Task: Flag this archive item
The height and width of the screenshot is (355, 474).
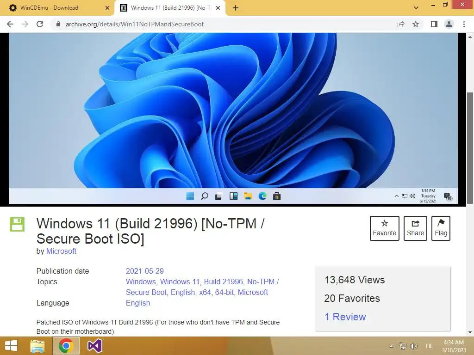Action: (x=441, y=228)
